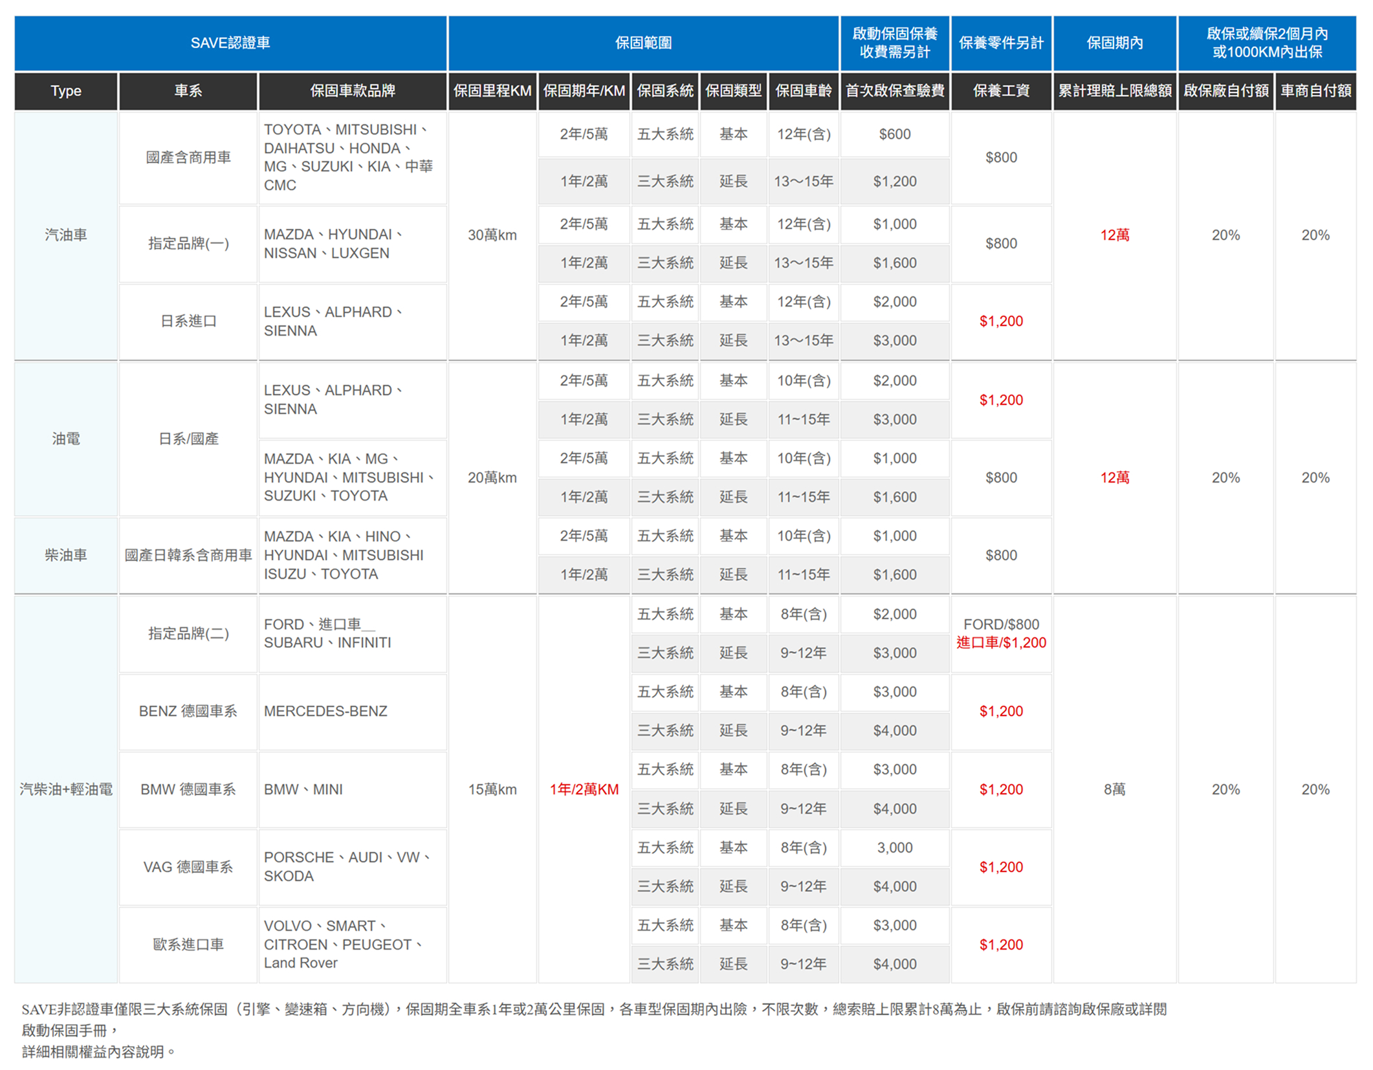Image resolution: width=1373 pixels, height=1070 pixels.
Task: Click the 歐系進口車 cell
Action: (188, 945)
